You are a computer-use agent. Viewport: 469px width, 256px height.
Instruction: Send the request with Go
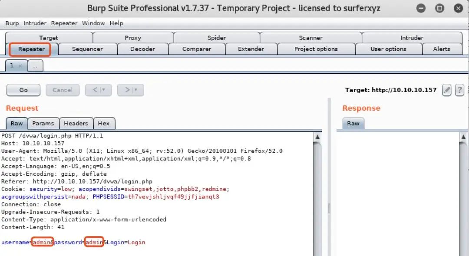[x=23, y=90]
